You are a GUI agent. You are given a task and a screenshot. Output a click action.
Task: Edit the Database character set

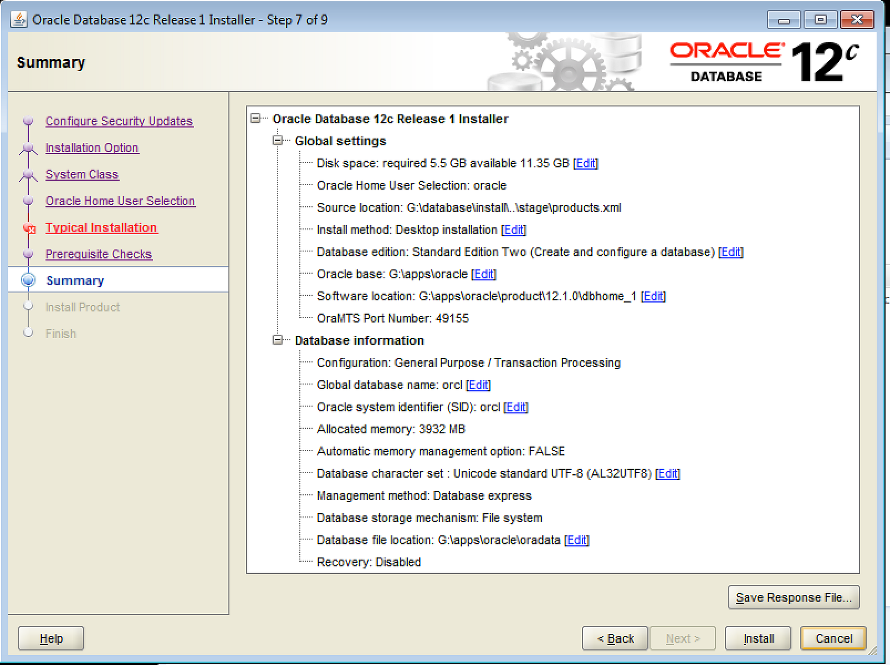point(667,474)
